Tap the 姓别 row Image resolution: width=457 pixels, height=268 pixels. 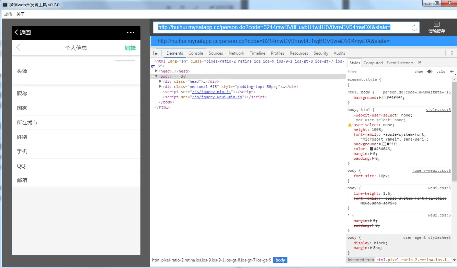coord(76,137)
